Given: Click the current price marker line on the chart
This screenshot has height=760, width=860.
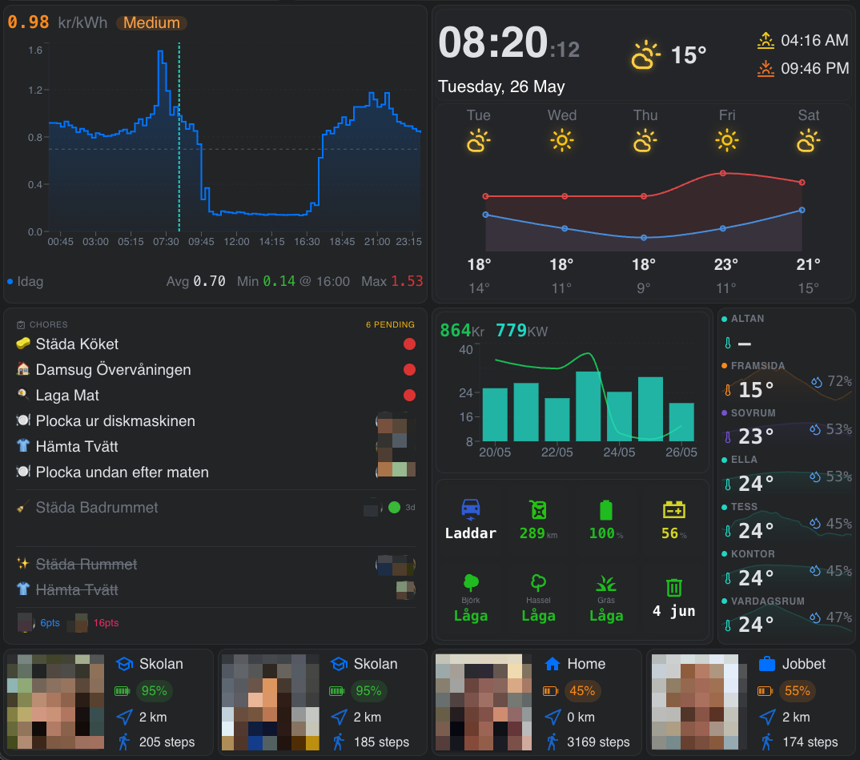Looking at the screenshot, I should (179, 137).
